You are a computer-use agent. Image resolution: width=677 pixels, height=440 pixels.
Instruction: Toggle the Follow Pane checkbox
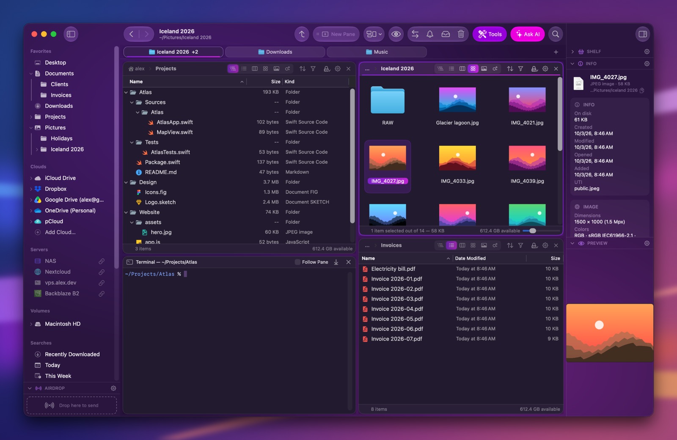[x=297, y=262]
